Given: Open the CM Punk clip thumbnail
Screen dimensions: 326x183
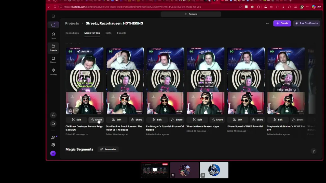Looking at the screenshot, I should click(85, 81).
